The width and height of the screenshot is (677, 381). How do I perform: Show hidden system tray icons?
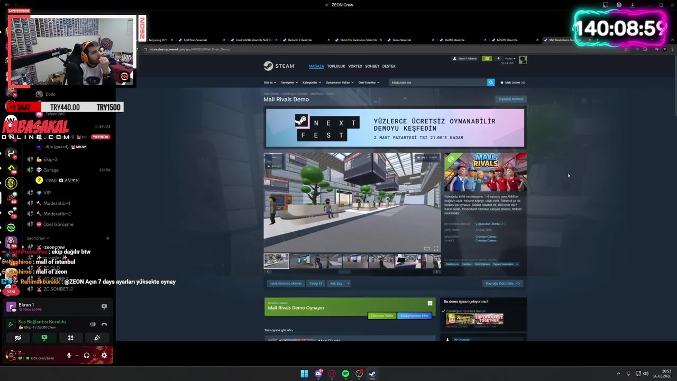click(618, 374)
